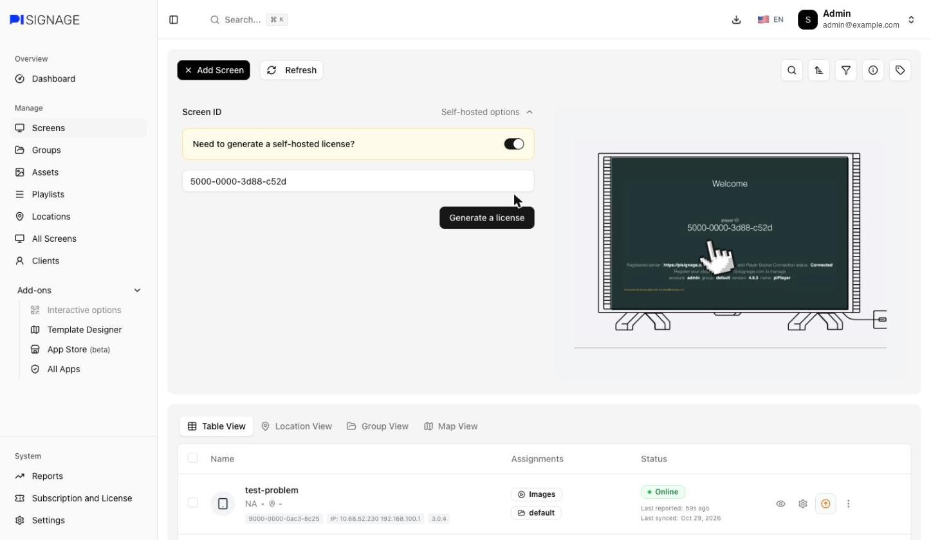
Task: Toggle the self-hosted license switch
Action: pos(514,144)
